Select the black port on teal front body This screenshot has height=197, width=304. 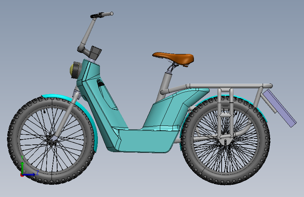pyautogui.click(x=100, y=83)
